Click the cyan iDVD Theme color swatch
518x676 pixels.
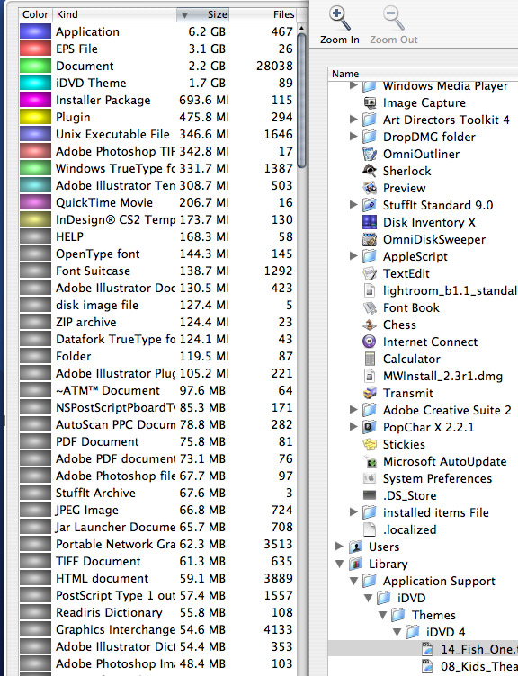(35, 83)
